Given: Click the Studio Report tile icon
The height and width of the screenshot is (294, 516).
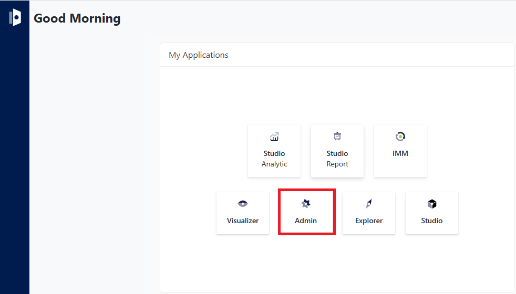Looking at the screenshot, I should (337, 136).
